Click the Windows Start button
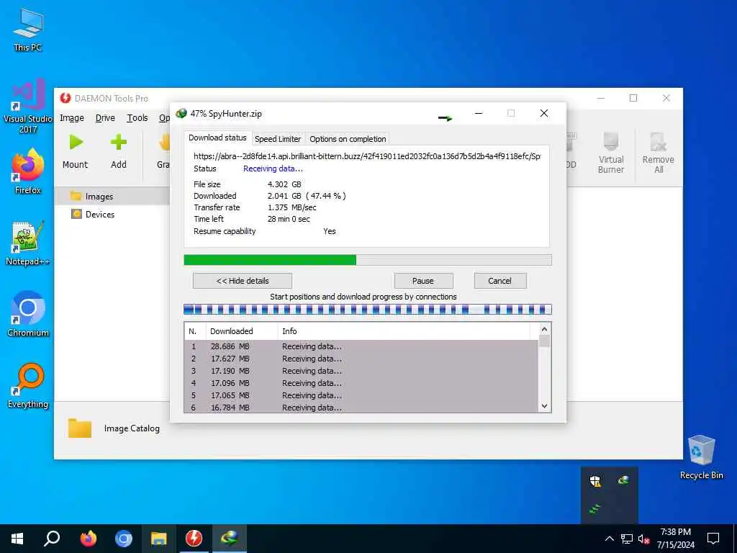Screen dimensions: 737x553 click(17, 539)
